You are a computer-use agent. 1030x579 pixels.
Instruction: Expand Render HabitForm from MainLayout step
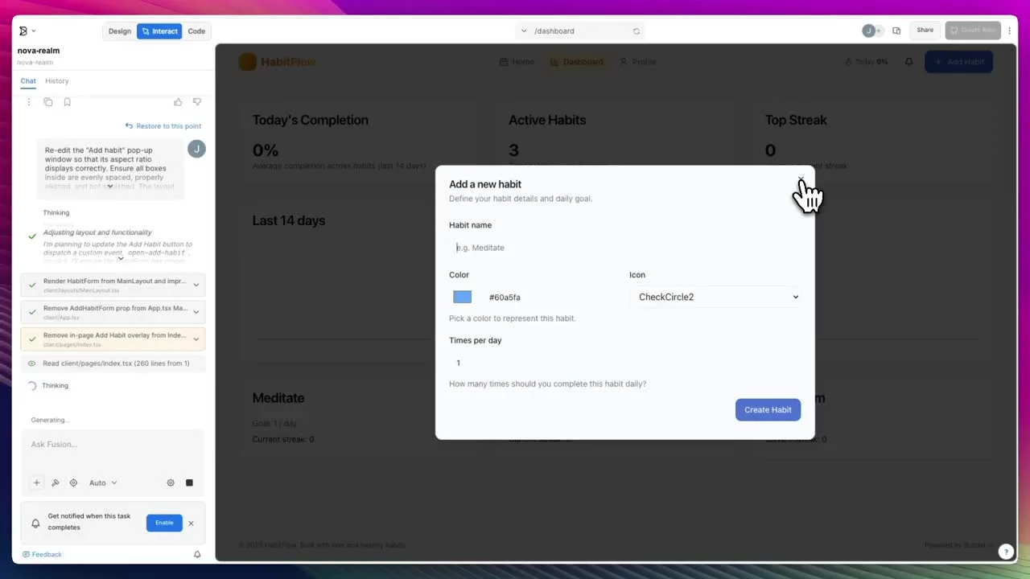point(196,285)
